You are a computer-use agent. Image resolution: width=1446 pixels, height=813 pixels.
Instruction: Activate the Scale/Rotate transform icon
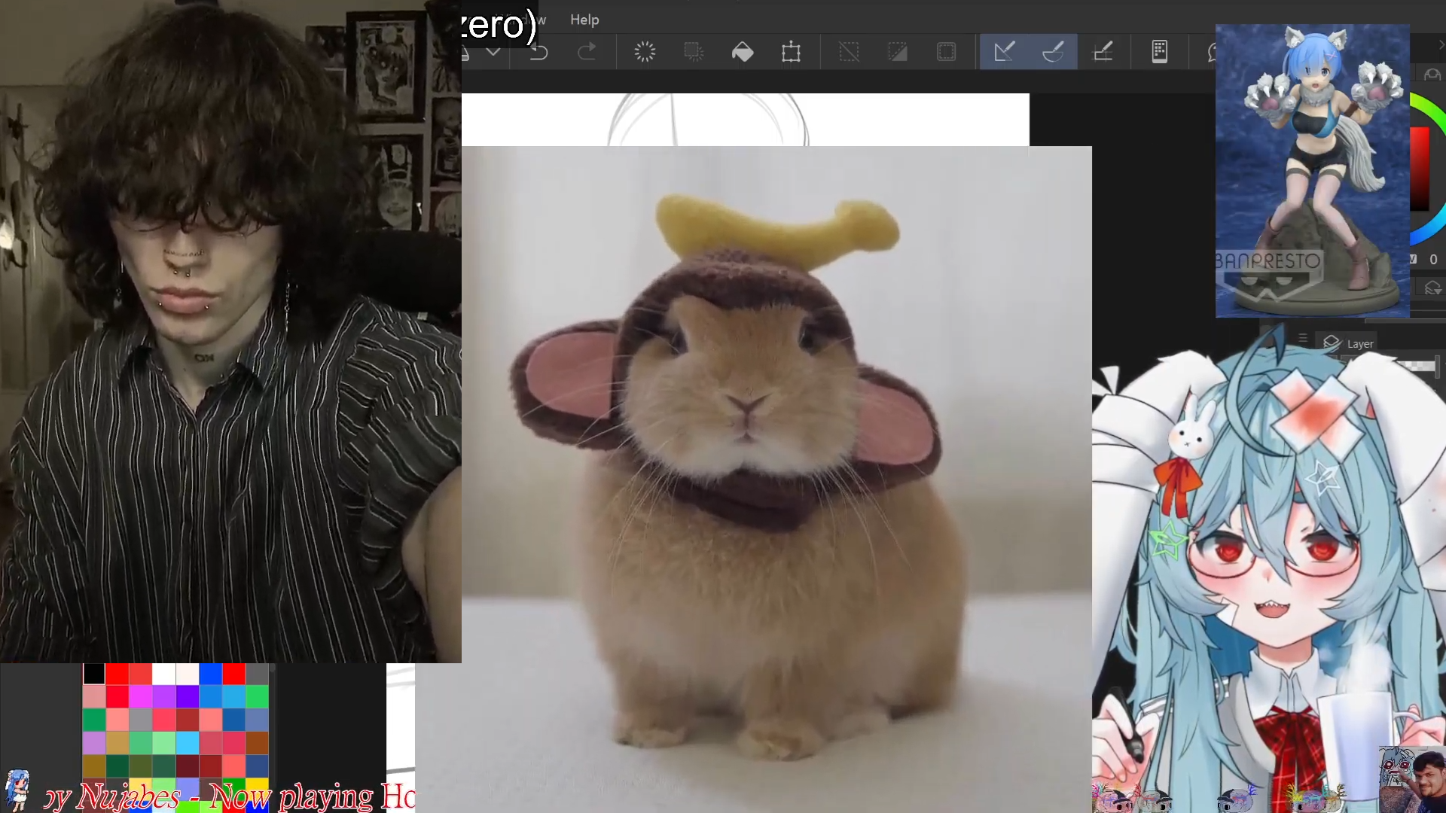coord(791,52)
